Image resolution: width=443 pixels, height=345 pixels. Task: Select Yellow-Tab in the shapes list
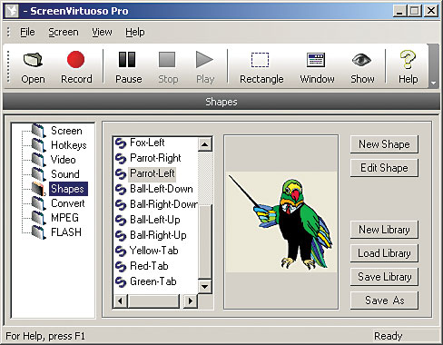pos(153,251)
